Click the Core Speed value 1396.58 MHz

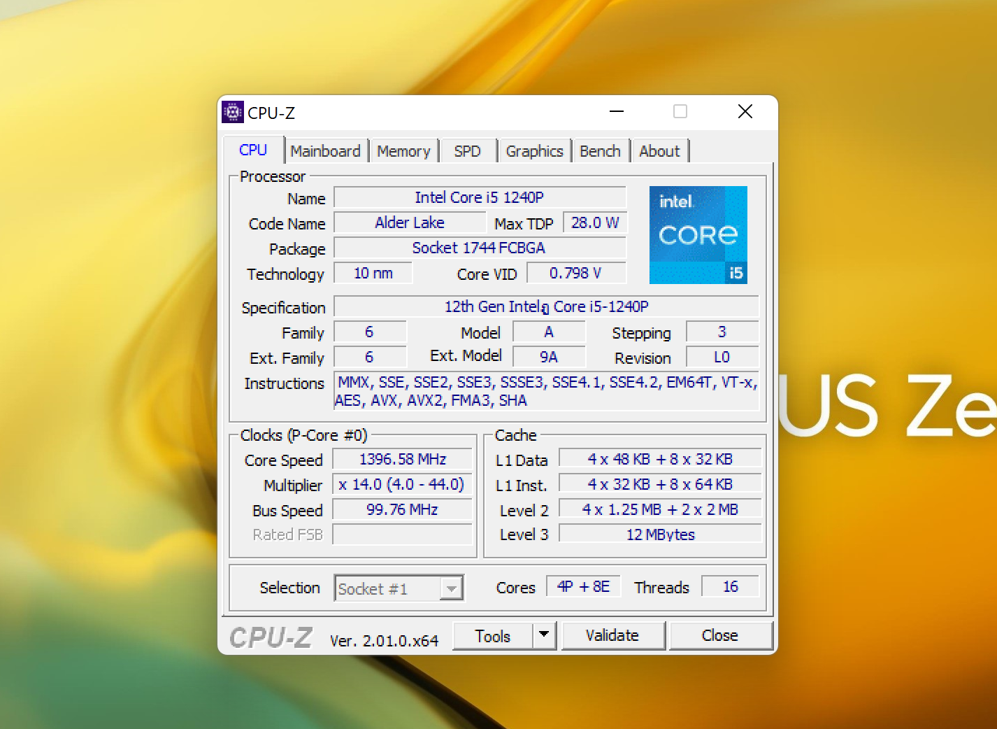click(403, 460)
